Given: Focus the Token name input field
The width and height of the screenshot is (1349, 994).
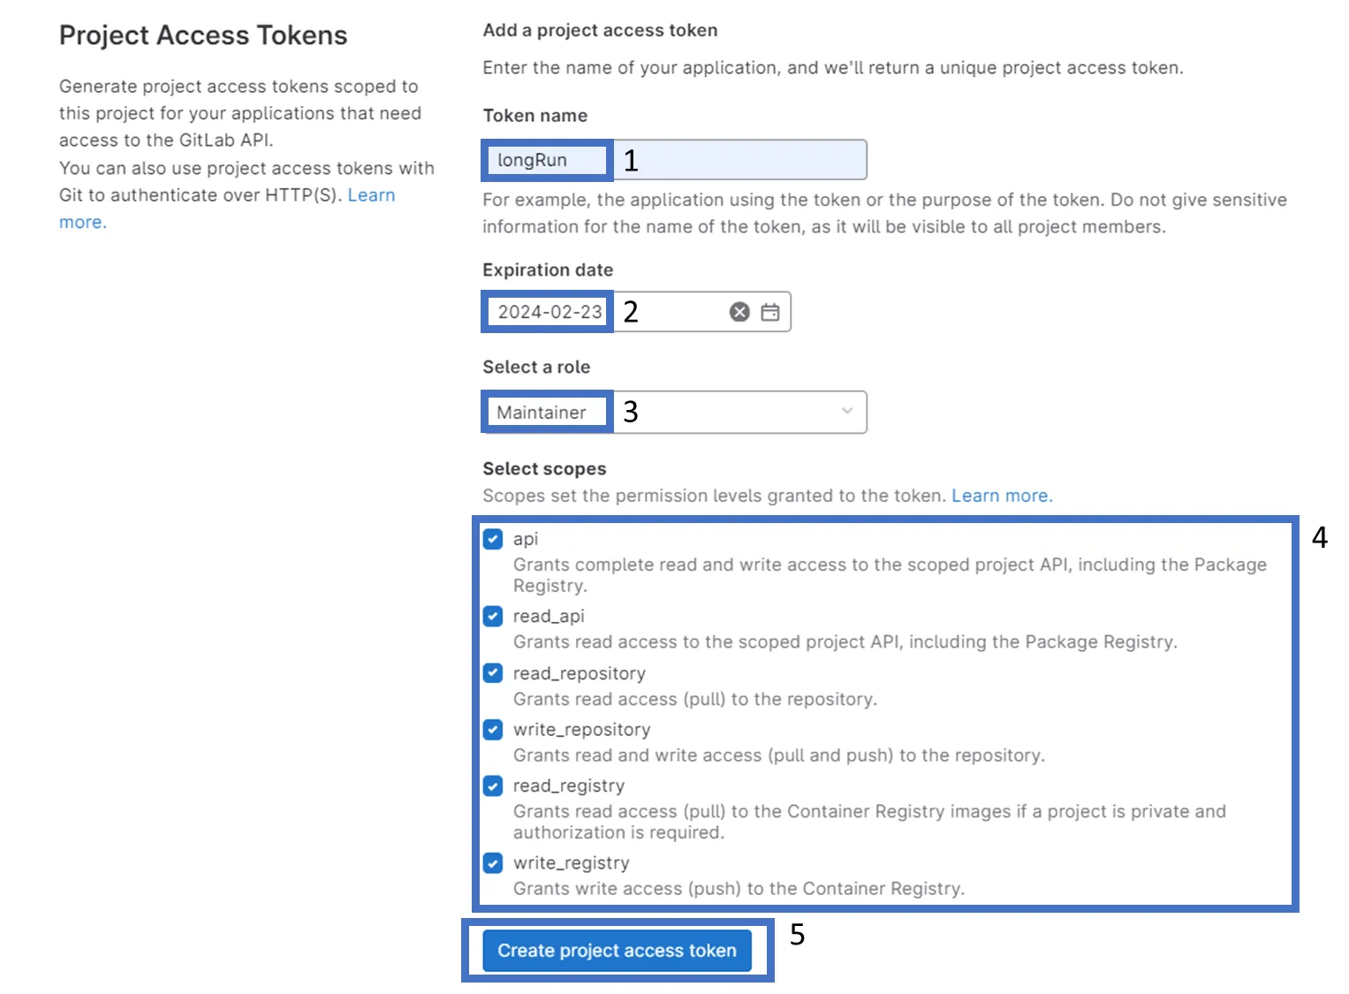Looking at the screenshot, I should pyautogui.click(x=675, y=160).
